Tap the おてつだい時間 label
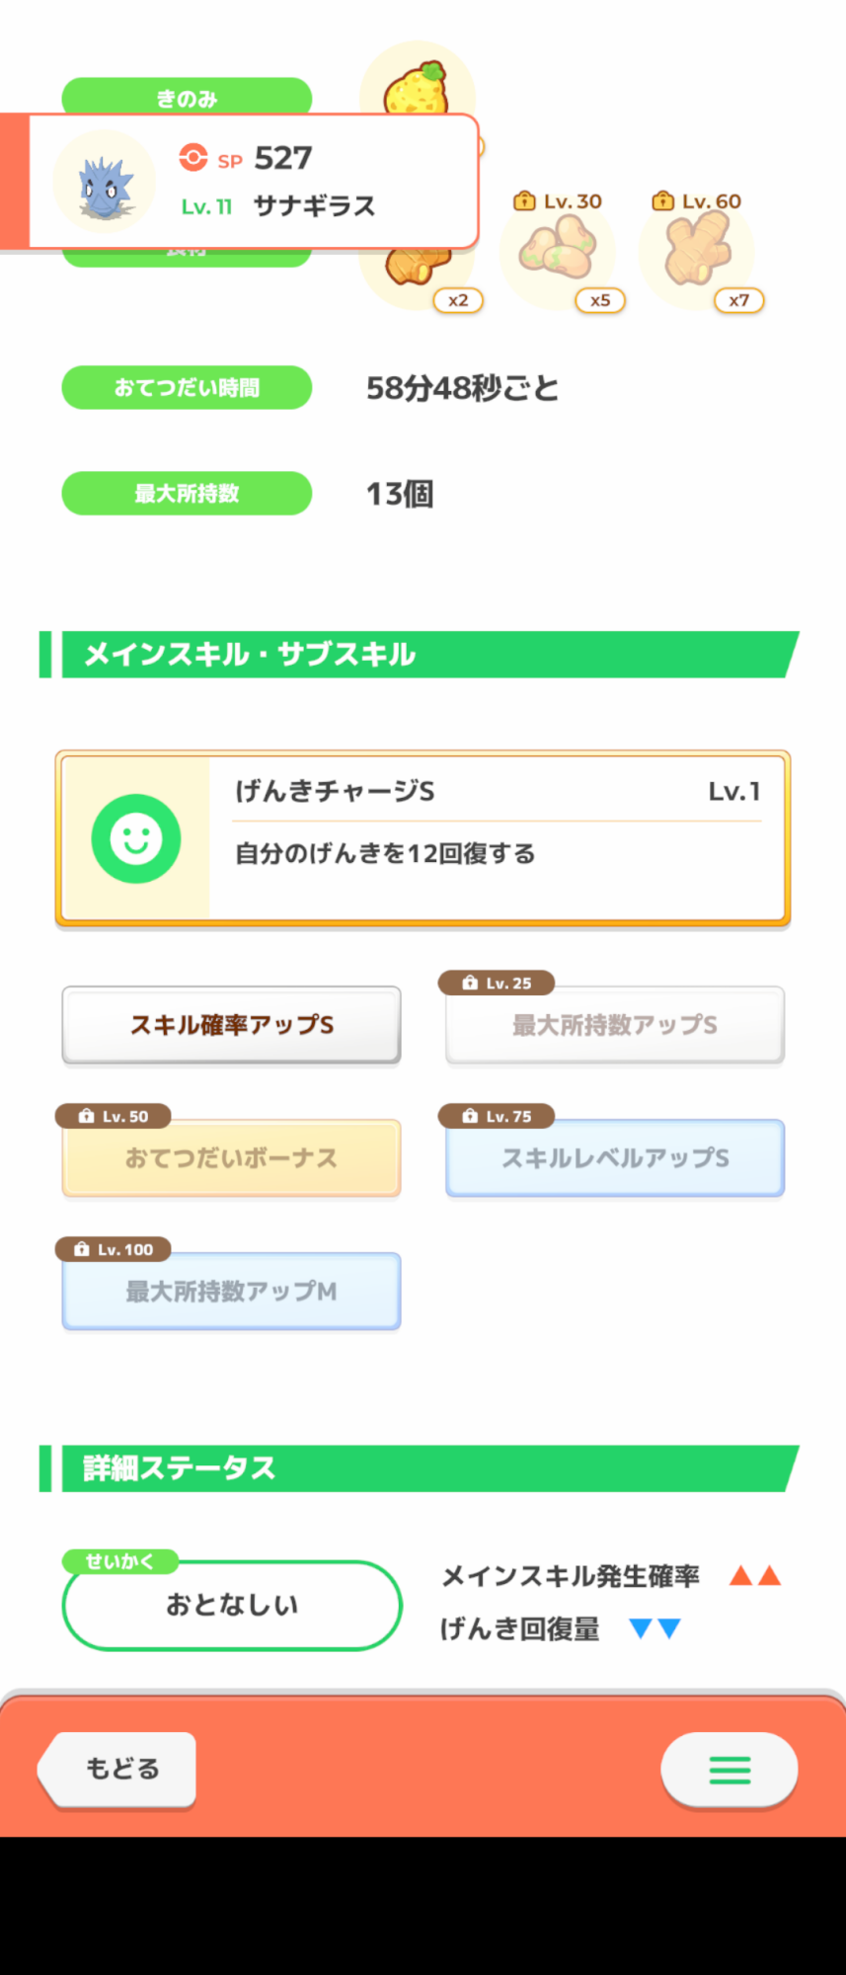 coord(187,388)
